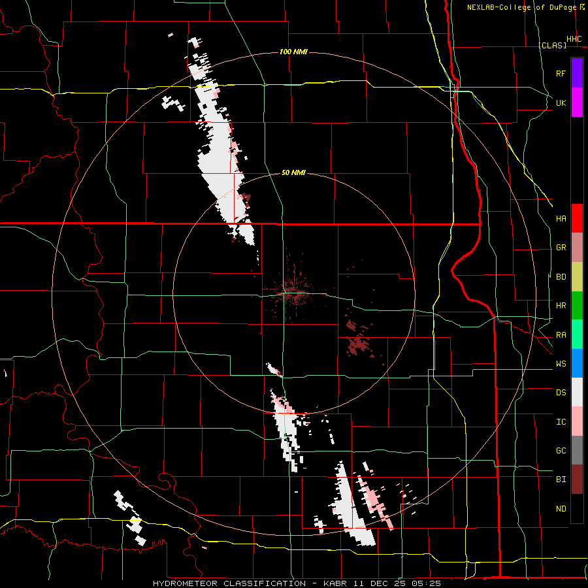This screenshot has height=588, width=588.
Task: Click the GR legend label
Action: tap(561, 248)
